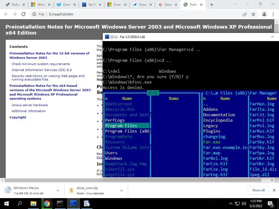Open Preinstallation Notes for x64-based versions link
The height and width of the screenshot is (209, 279).
(50, 92)
